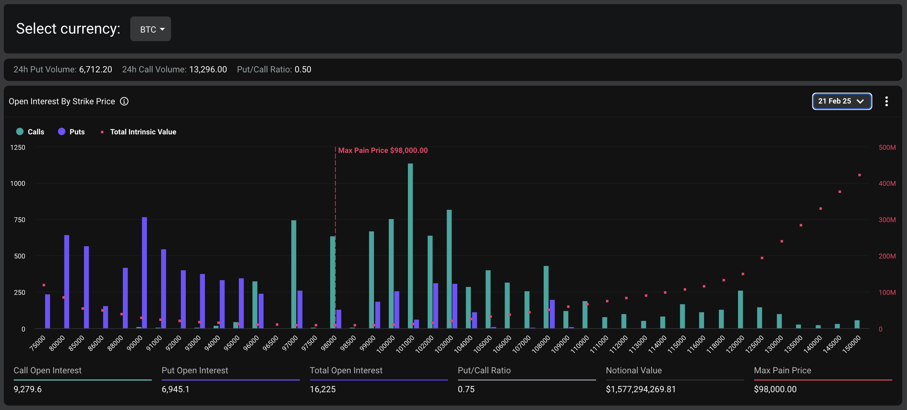Click the red Total Intrinsic Value marker

[102, 132]
